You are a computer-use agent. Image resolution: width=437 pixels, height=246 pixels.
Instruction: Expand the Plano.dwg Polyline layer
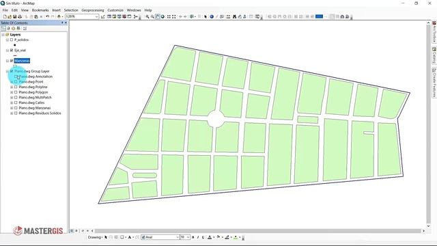point(12,87)
